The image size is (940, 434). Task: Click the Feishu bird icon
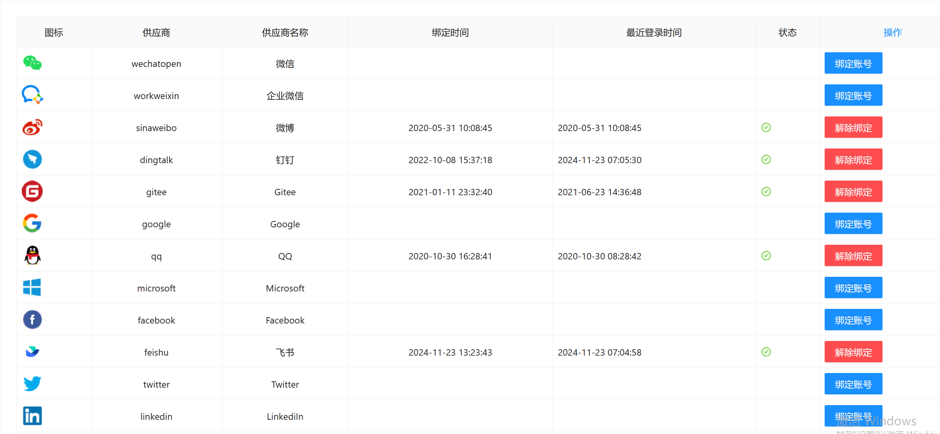coord(32,352)
